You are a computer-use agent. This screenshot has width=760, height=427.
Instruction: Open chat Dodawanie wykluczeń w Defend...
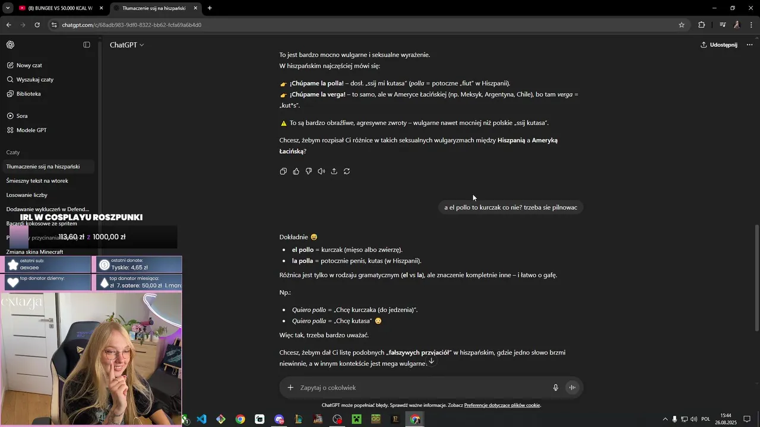click(x=47, y=209)
